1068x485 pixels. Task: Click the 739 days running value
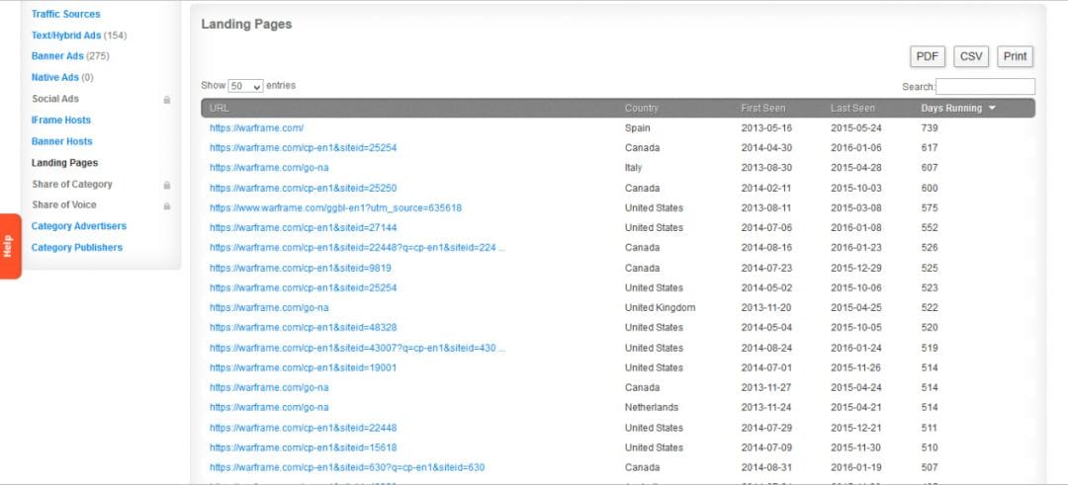929,127
